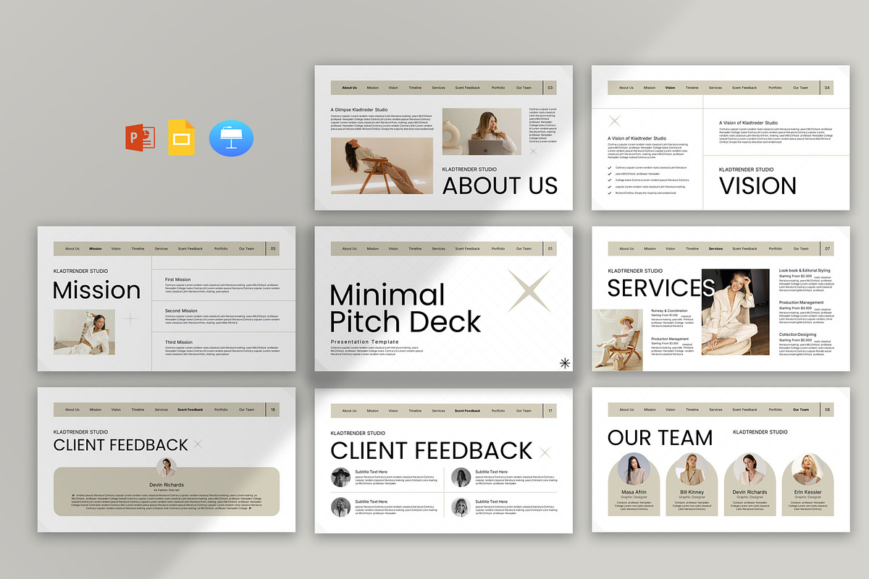Open the Client Feedback slide numbered 18
Image resolution: width=869 pixels, height=579 pixels.
click(167, 460)
